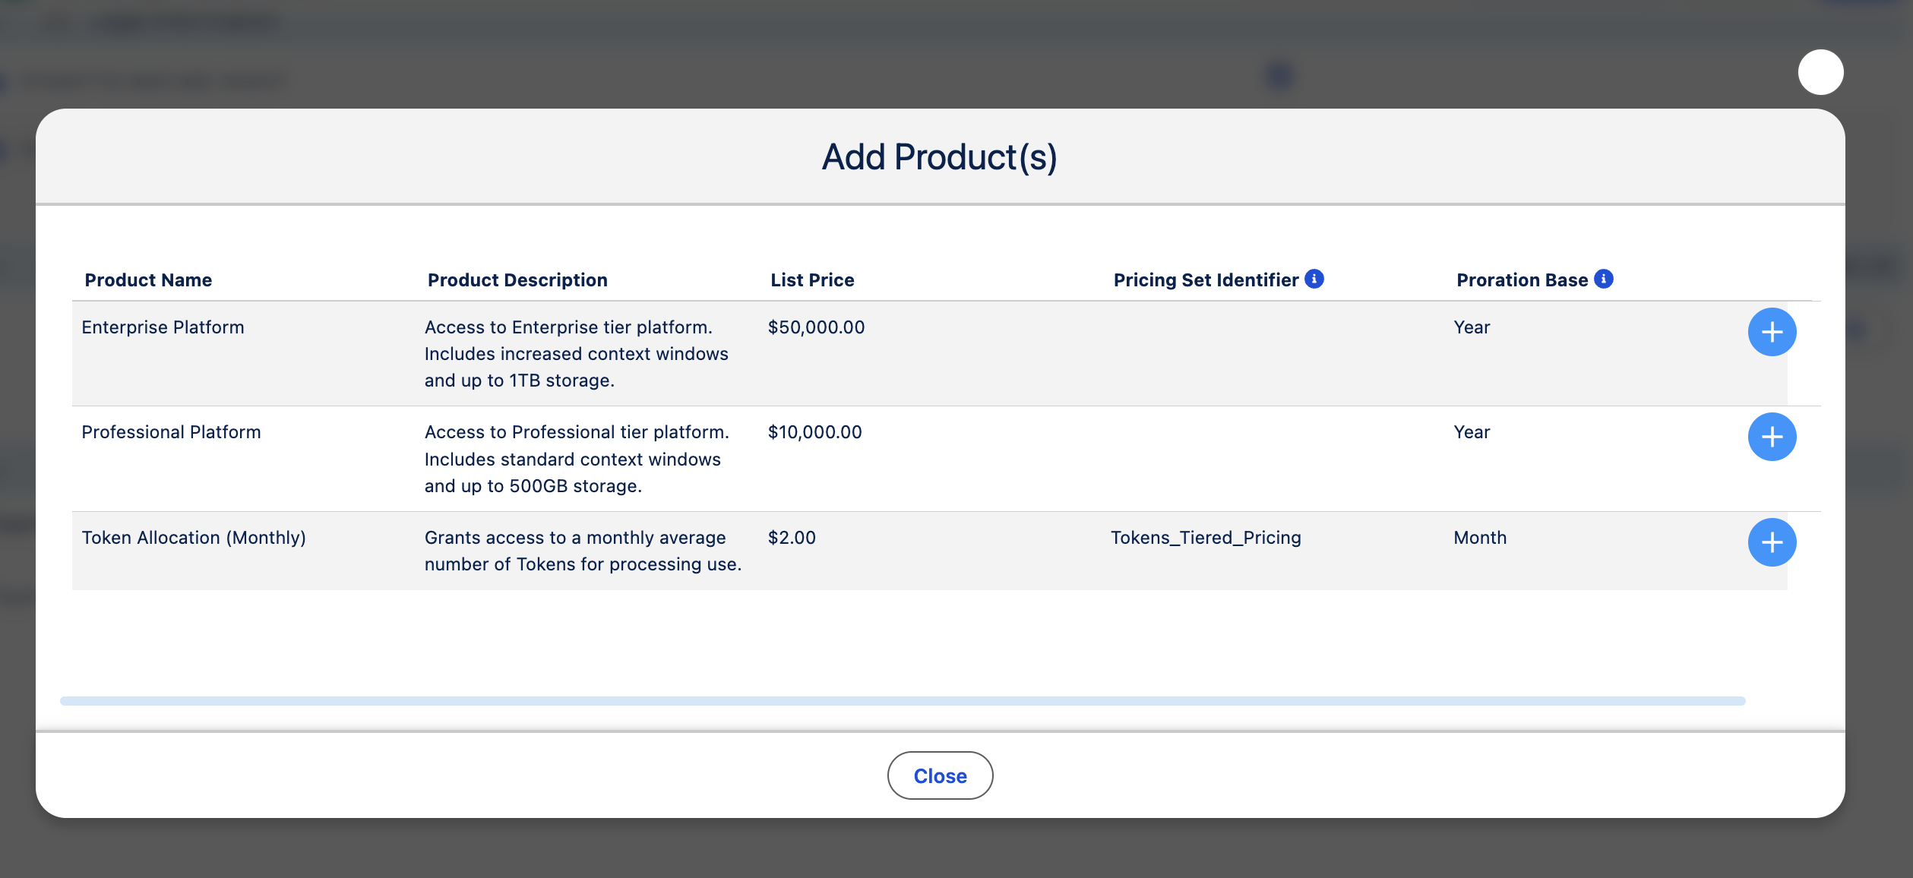
Task: Open the Pricing Set Identifier info tooltip
Action: [x=1314, y=279]
